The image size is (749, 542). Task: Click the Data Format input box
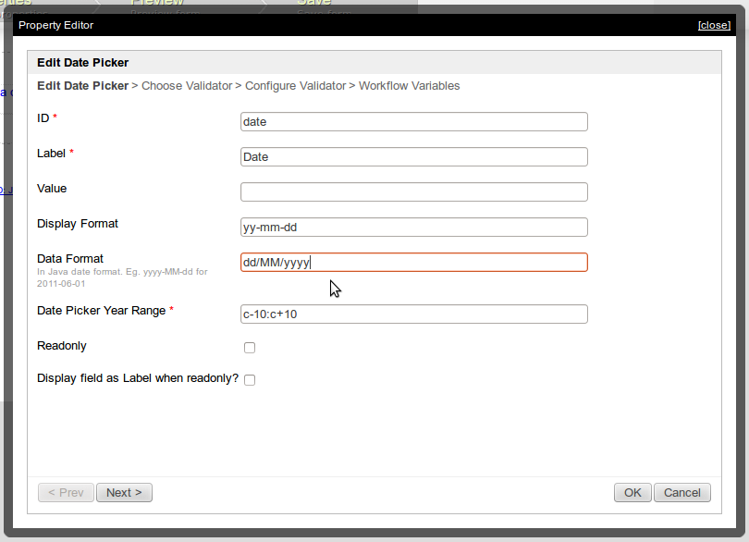(x=413, y=262)
